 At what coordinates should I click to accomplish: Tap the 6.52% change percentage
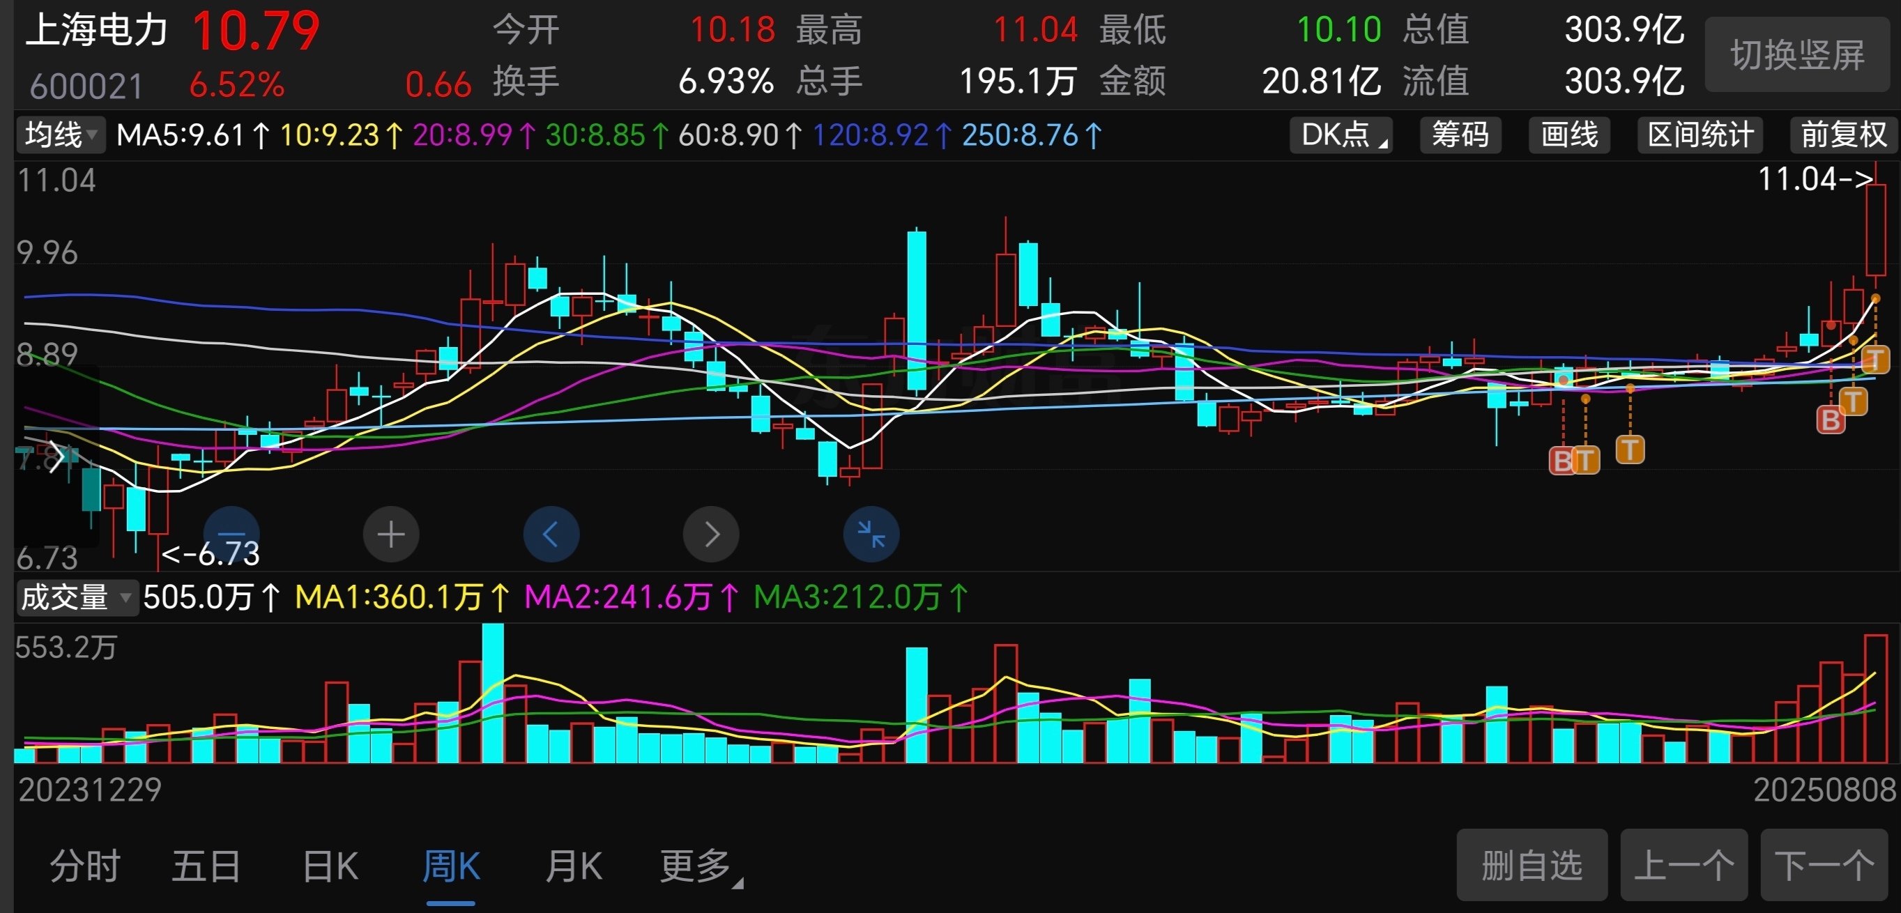pyautogui.click(x=237, y=84)
